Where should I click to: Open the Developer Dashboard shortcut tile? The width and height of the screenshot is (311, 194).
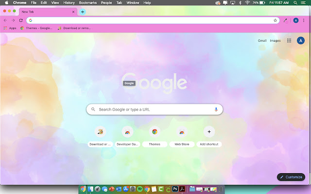point(127,137)
